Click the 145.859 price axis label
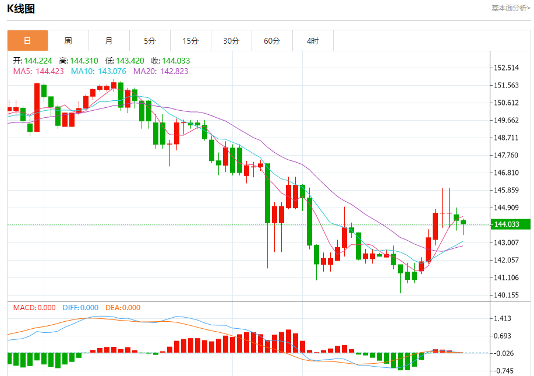Screen dimensions: 534x376 tap(507, 190)
